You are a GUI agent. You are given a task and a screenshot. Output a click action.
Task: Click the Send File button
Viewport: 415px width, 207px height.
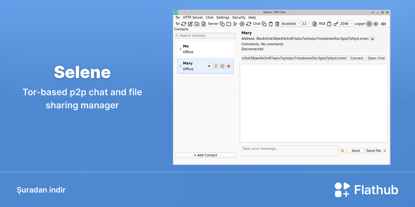(x=373, y=151)
